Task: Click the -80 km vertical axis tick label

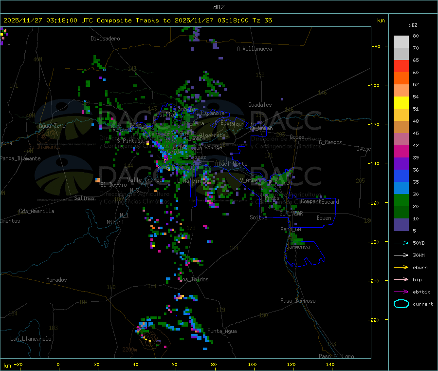Action: 376,46
